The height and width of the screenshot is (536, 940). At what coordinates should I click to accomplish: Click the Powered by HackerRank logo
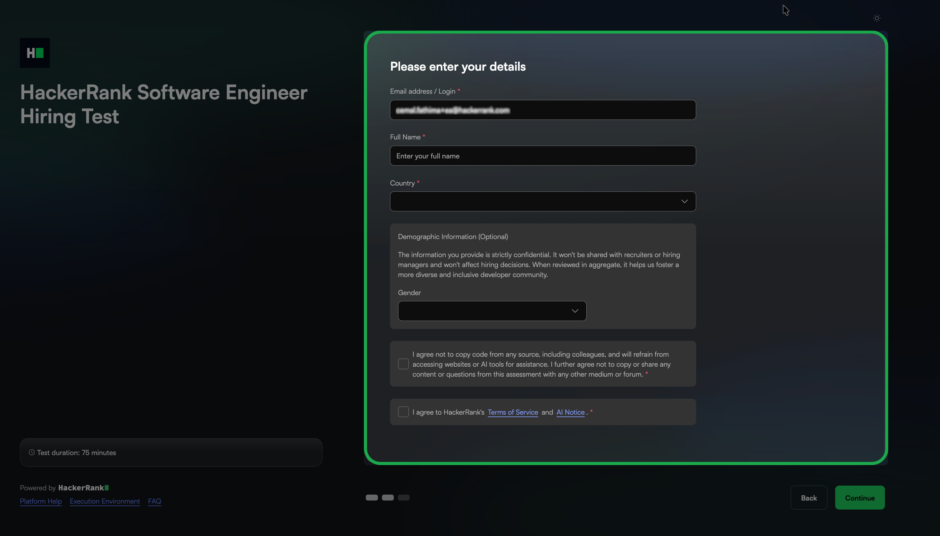pos(83,488)
